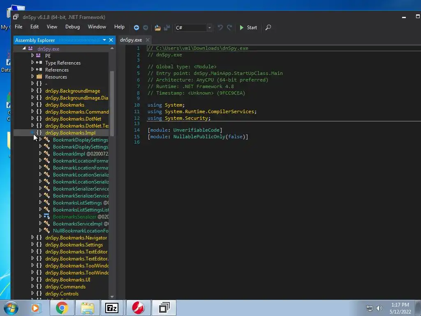Click the dnSpy.Bookmarks.Impl namespace braces icon
This screenshot has width=421, height=316.
click(39, 132)
